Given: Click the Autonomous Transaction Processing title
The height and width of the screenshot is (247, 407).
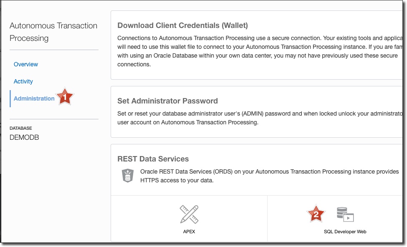Looking at the screenshot, I should 53,32.
